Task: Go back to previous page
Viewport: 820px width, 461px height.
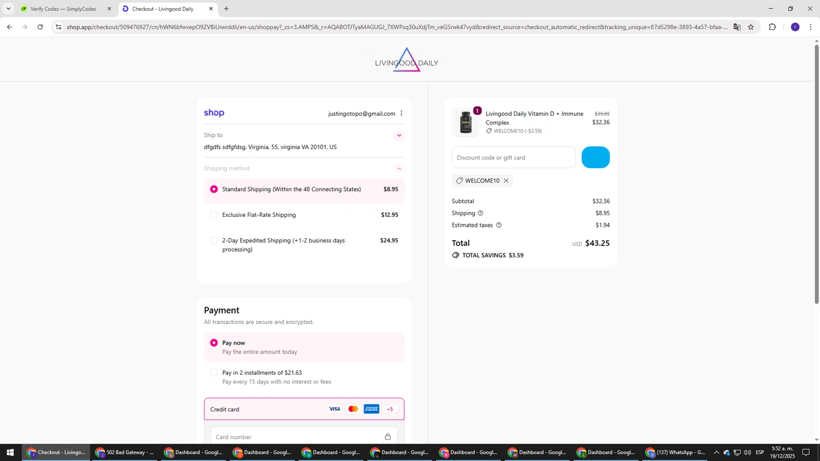Action: pos(9,27)
